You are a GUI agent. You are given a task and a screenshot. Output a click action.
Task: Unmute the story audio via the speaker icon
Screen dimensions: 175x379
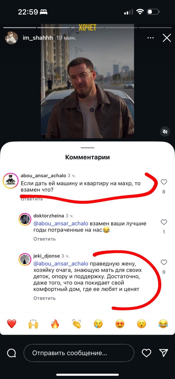(165, 132)
